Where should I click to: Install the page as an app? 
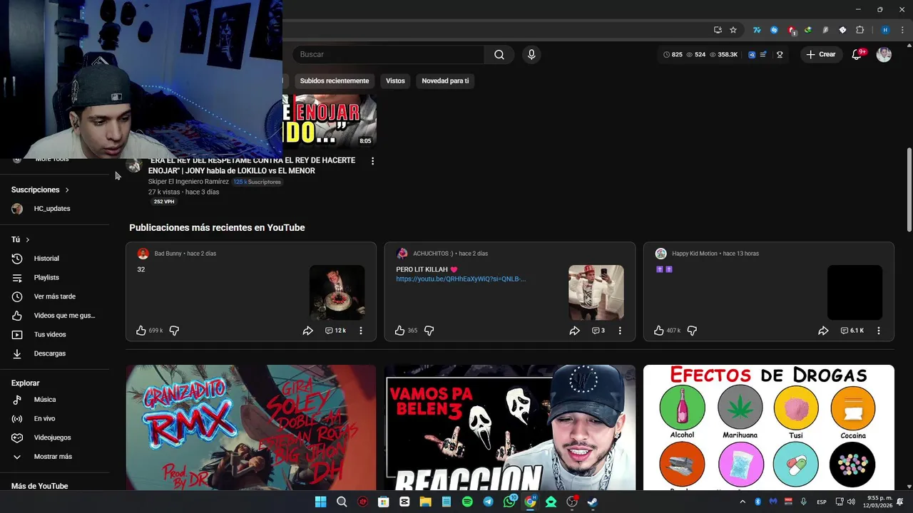[x=718, y=30]
